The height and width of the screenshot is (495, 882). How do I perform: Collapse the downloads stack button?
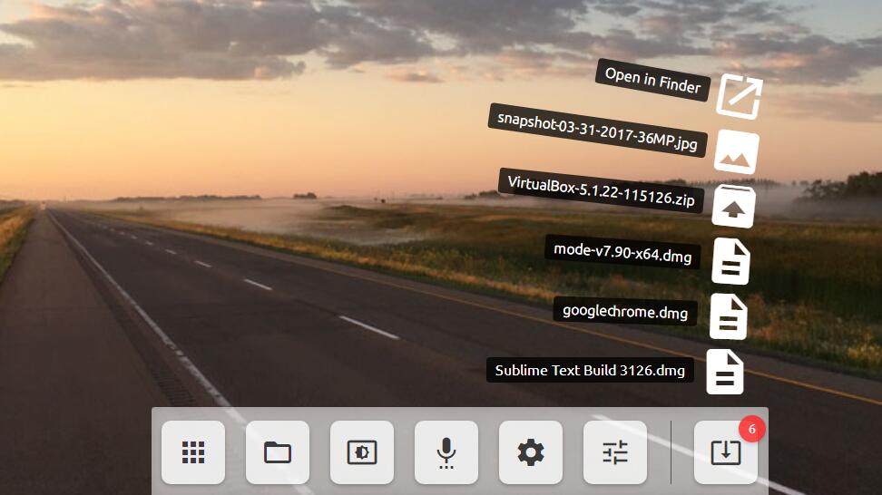point(725,452)
